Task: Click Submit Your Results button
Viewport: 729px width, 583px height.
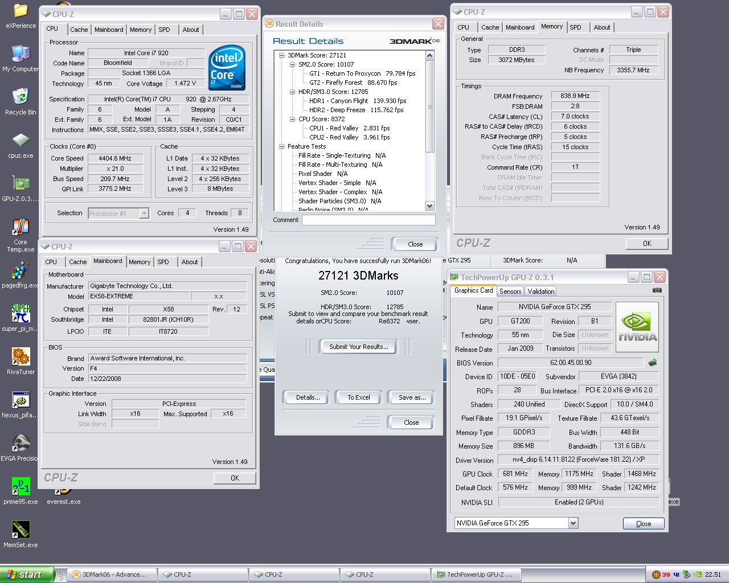Action: [359, 347]
